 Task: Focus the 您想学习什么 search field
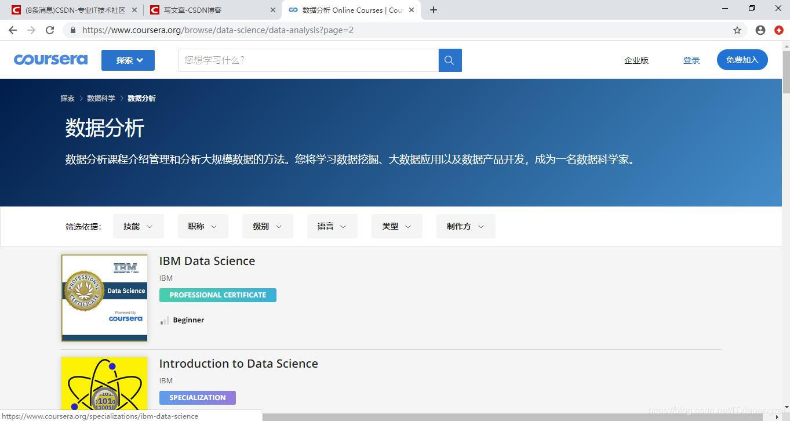point(308,60)
